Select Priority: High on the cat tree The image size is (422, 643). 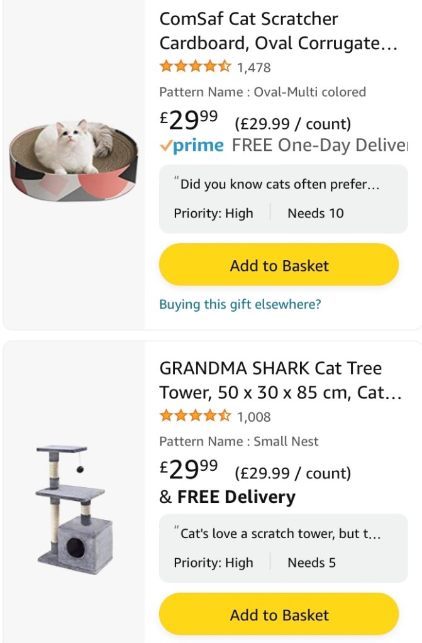(x=213, y=563)
